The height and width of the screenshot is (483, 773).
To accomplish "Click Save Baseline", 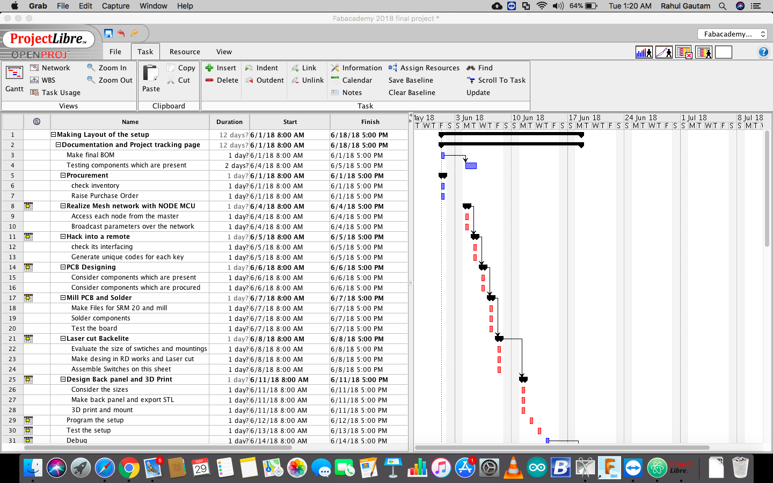I will pyautogui.click(x=411, y=80).
